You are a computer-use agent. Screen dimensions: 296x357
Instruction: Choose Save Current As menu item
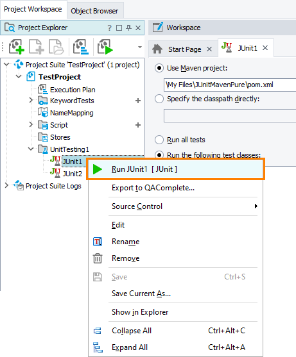coord(175,294)
